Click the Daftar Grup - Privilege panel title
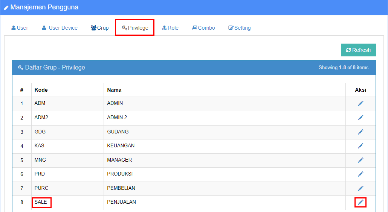Screen dimensions: 388x212 point(55,67)
